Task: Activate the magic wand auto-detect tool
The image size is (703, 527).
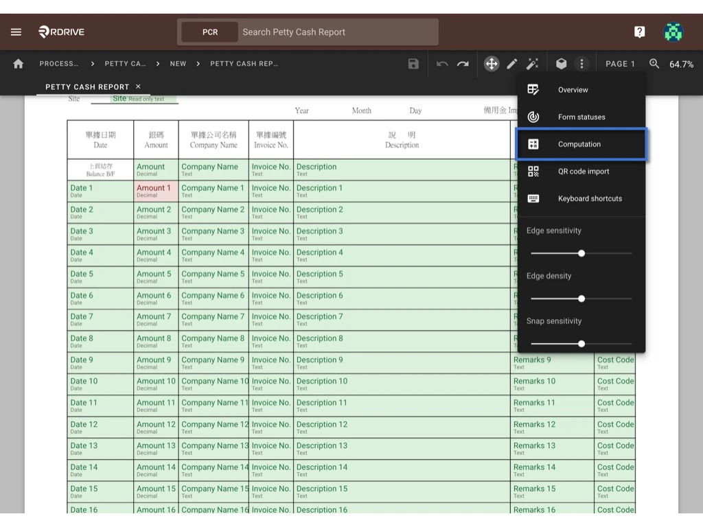Action: [532, 64]
